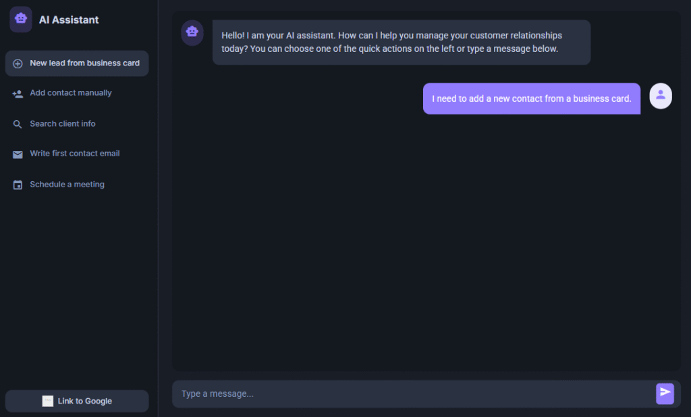Viewport: 691px width, 417px height.
Task: Click the calendar icon for scheduling
Action: [18, 185]
